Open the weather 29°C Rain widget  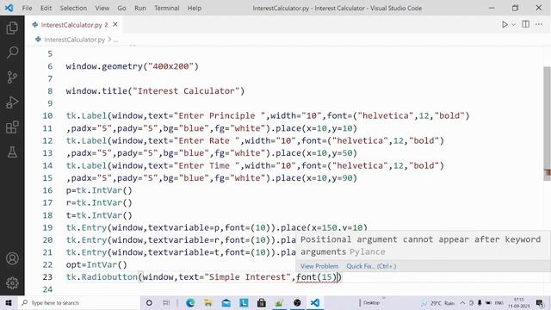pos(438,302)
